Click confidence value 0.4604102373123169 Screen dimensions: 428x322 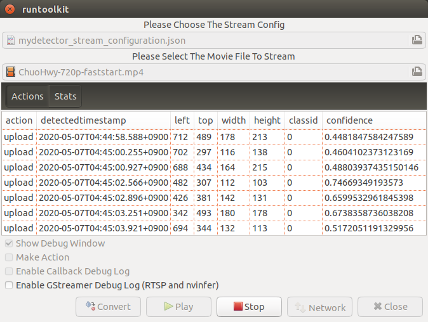pos(369,152)
